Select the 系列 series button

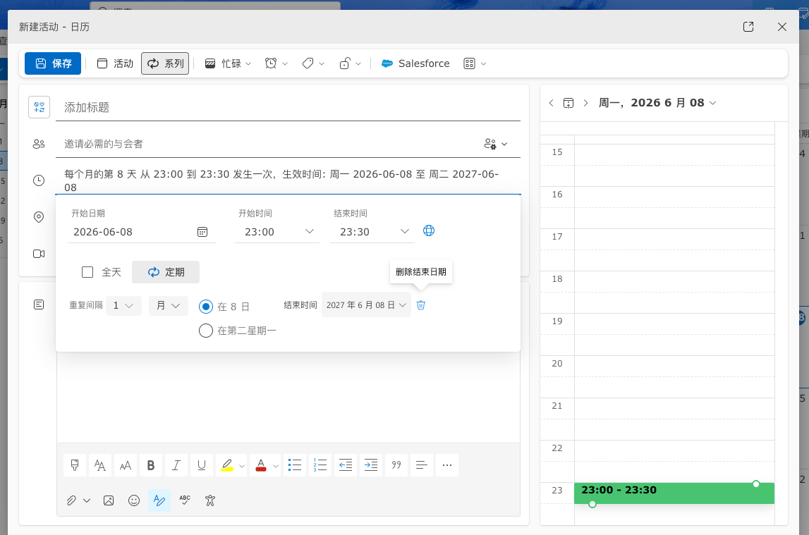165,63
